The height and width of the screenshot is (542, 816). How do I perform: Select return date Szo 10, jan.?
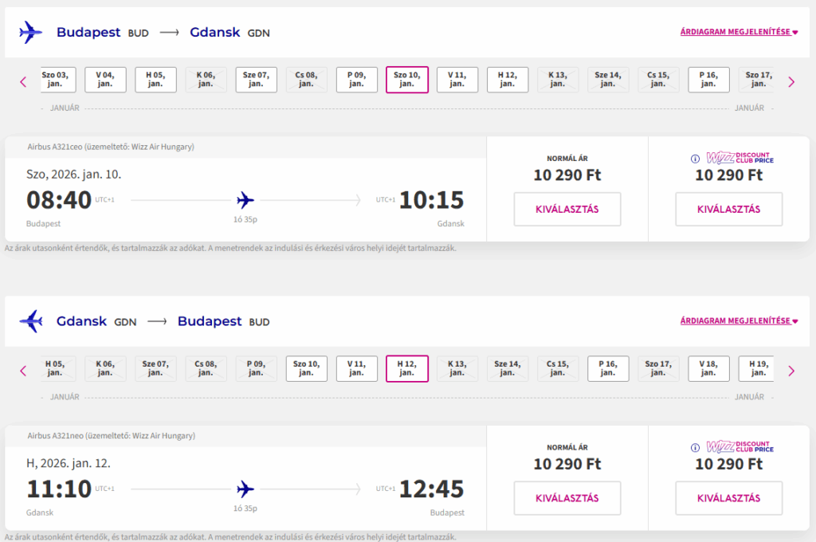306,368
